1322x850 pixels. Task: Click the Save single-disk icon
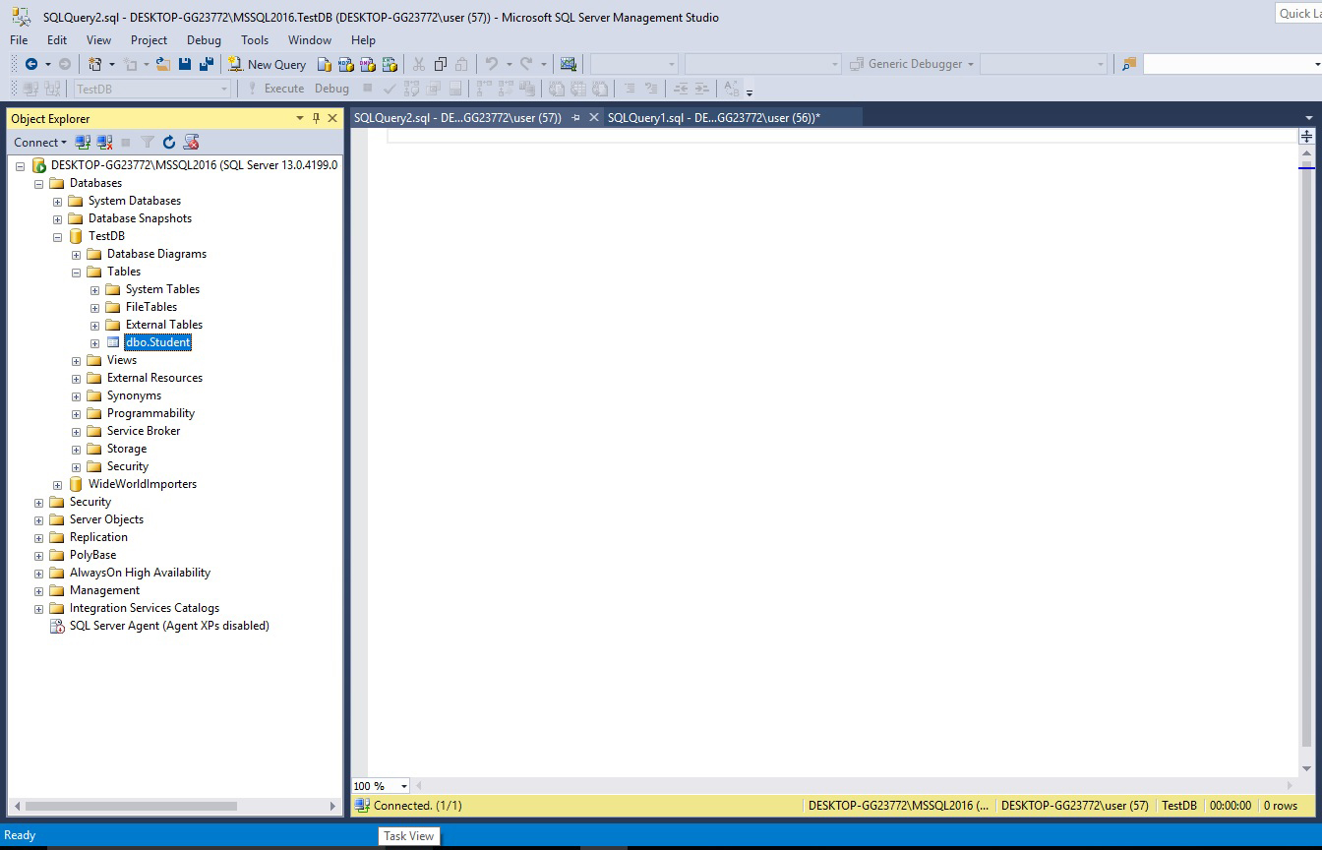185,64
